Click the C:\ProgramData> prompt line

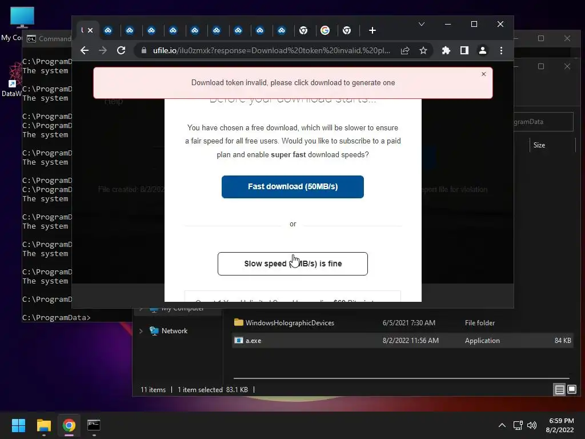coord(56,318)
